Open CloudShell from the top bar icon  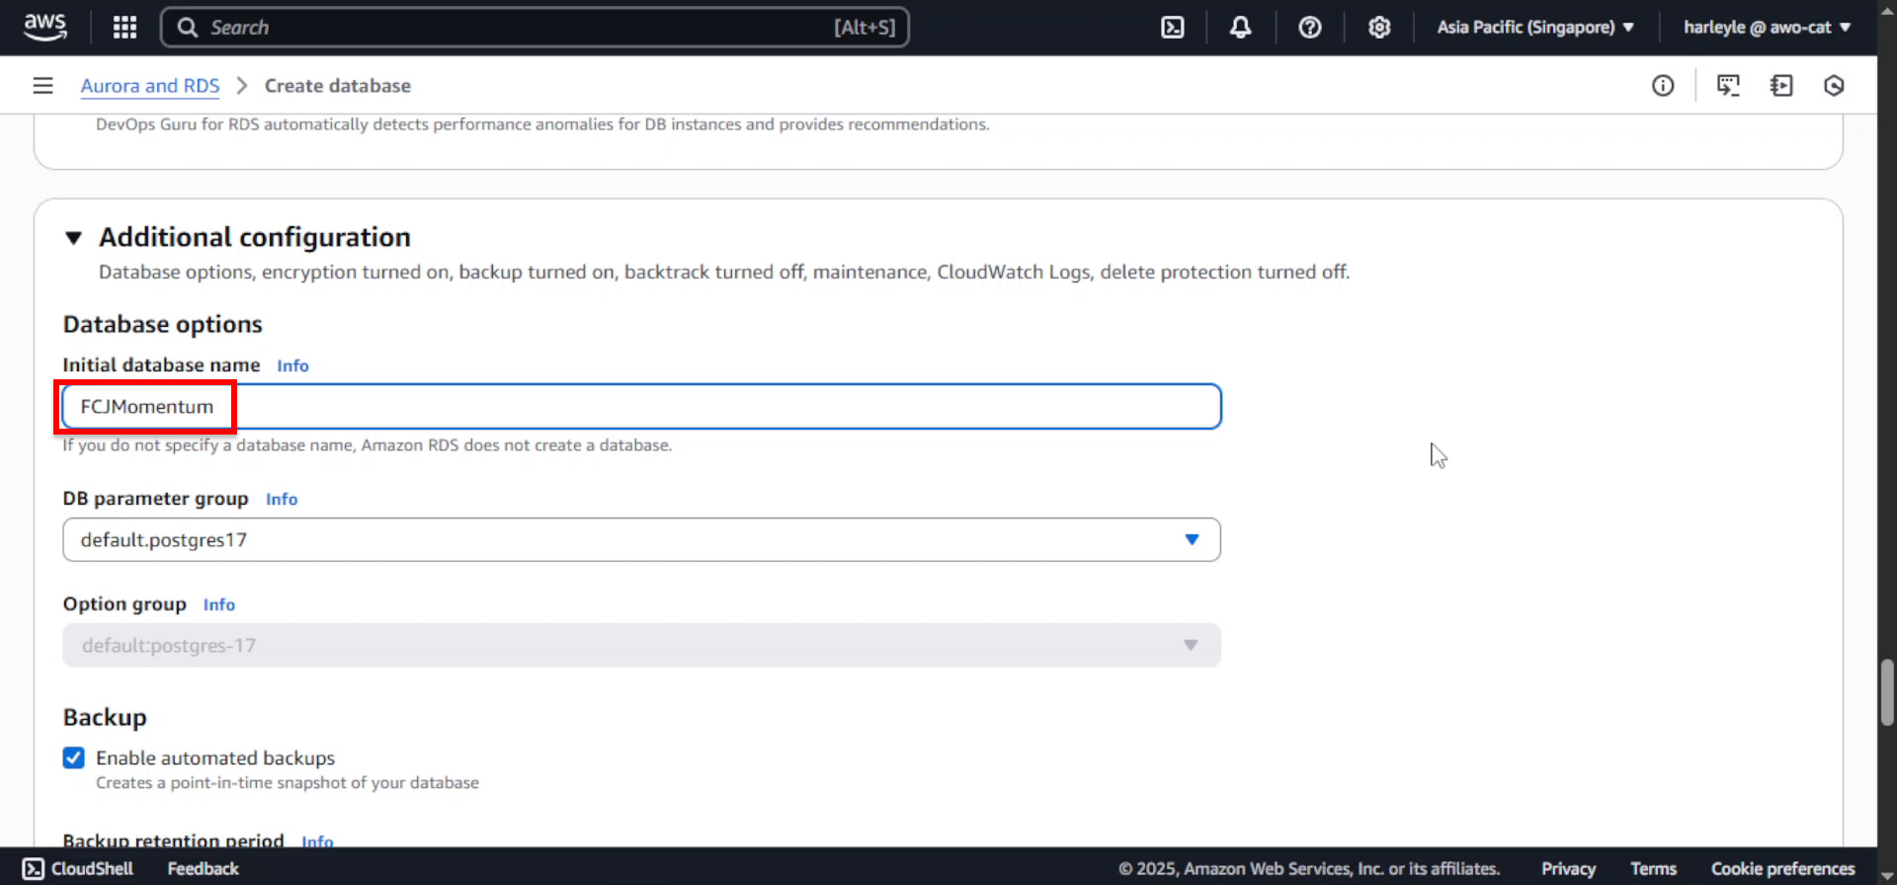[x=1173, y=27]
